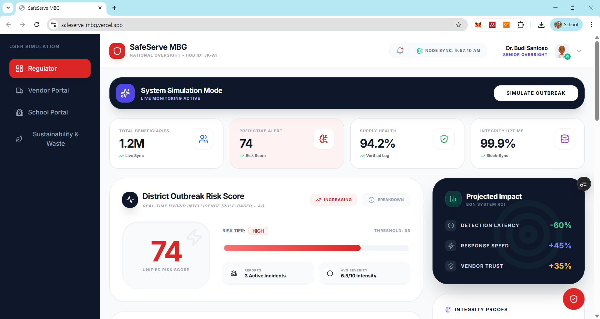Expand the Dr. Budi Santoso profile chevron

click(x=579, y=51)
